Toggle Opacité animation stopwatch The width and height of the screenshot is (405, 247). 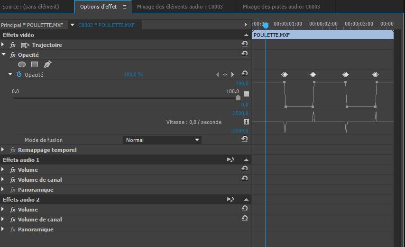point(19,75)
